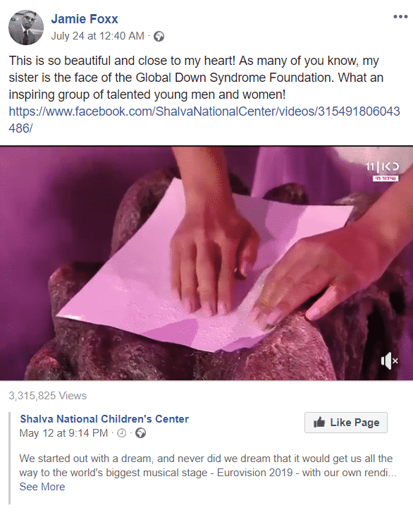Open the post options three-dot menu
The height and width of the screenshot is (515, 413).
coord(400,17)
